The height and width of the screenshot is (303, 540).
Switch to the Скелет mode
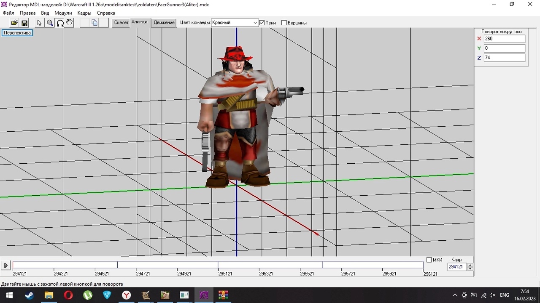pyautogui.click(x=121, y=23)
